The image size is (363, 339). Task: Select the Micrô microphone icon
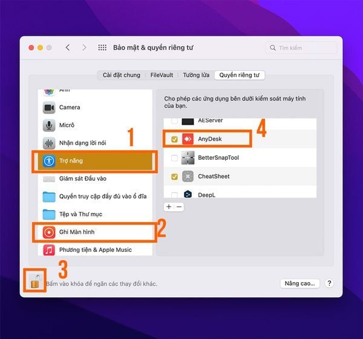(x=49, y=125)
